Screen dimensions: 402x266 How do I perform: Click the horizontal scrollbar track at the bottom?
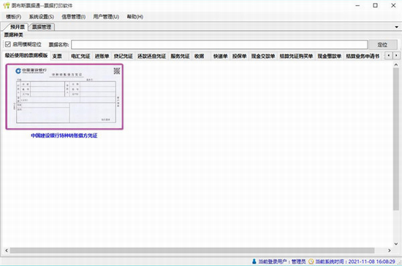[192, 251]
